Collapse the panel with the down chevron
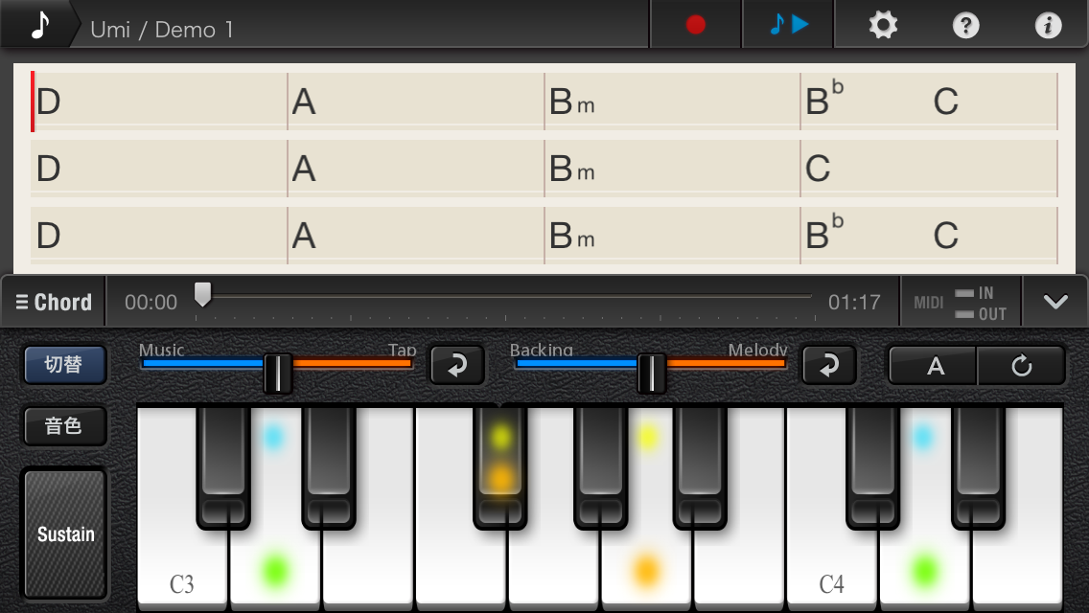1089x613 pixels. tap(1055, 302)
